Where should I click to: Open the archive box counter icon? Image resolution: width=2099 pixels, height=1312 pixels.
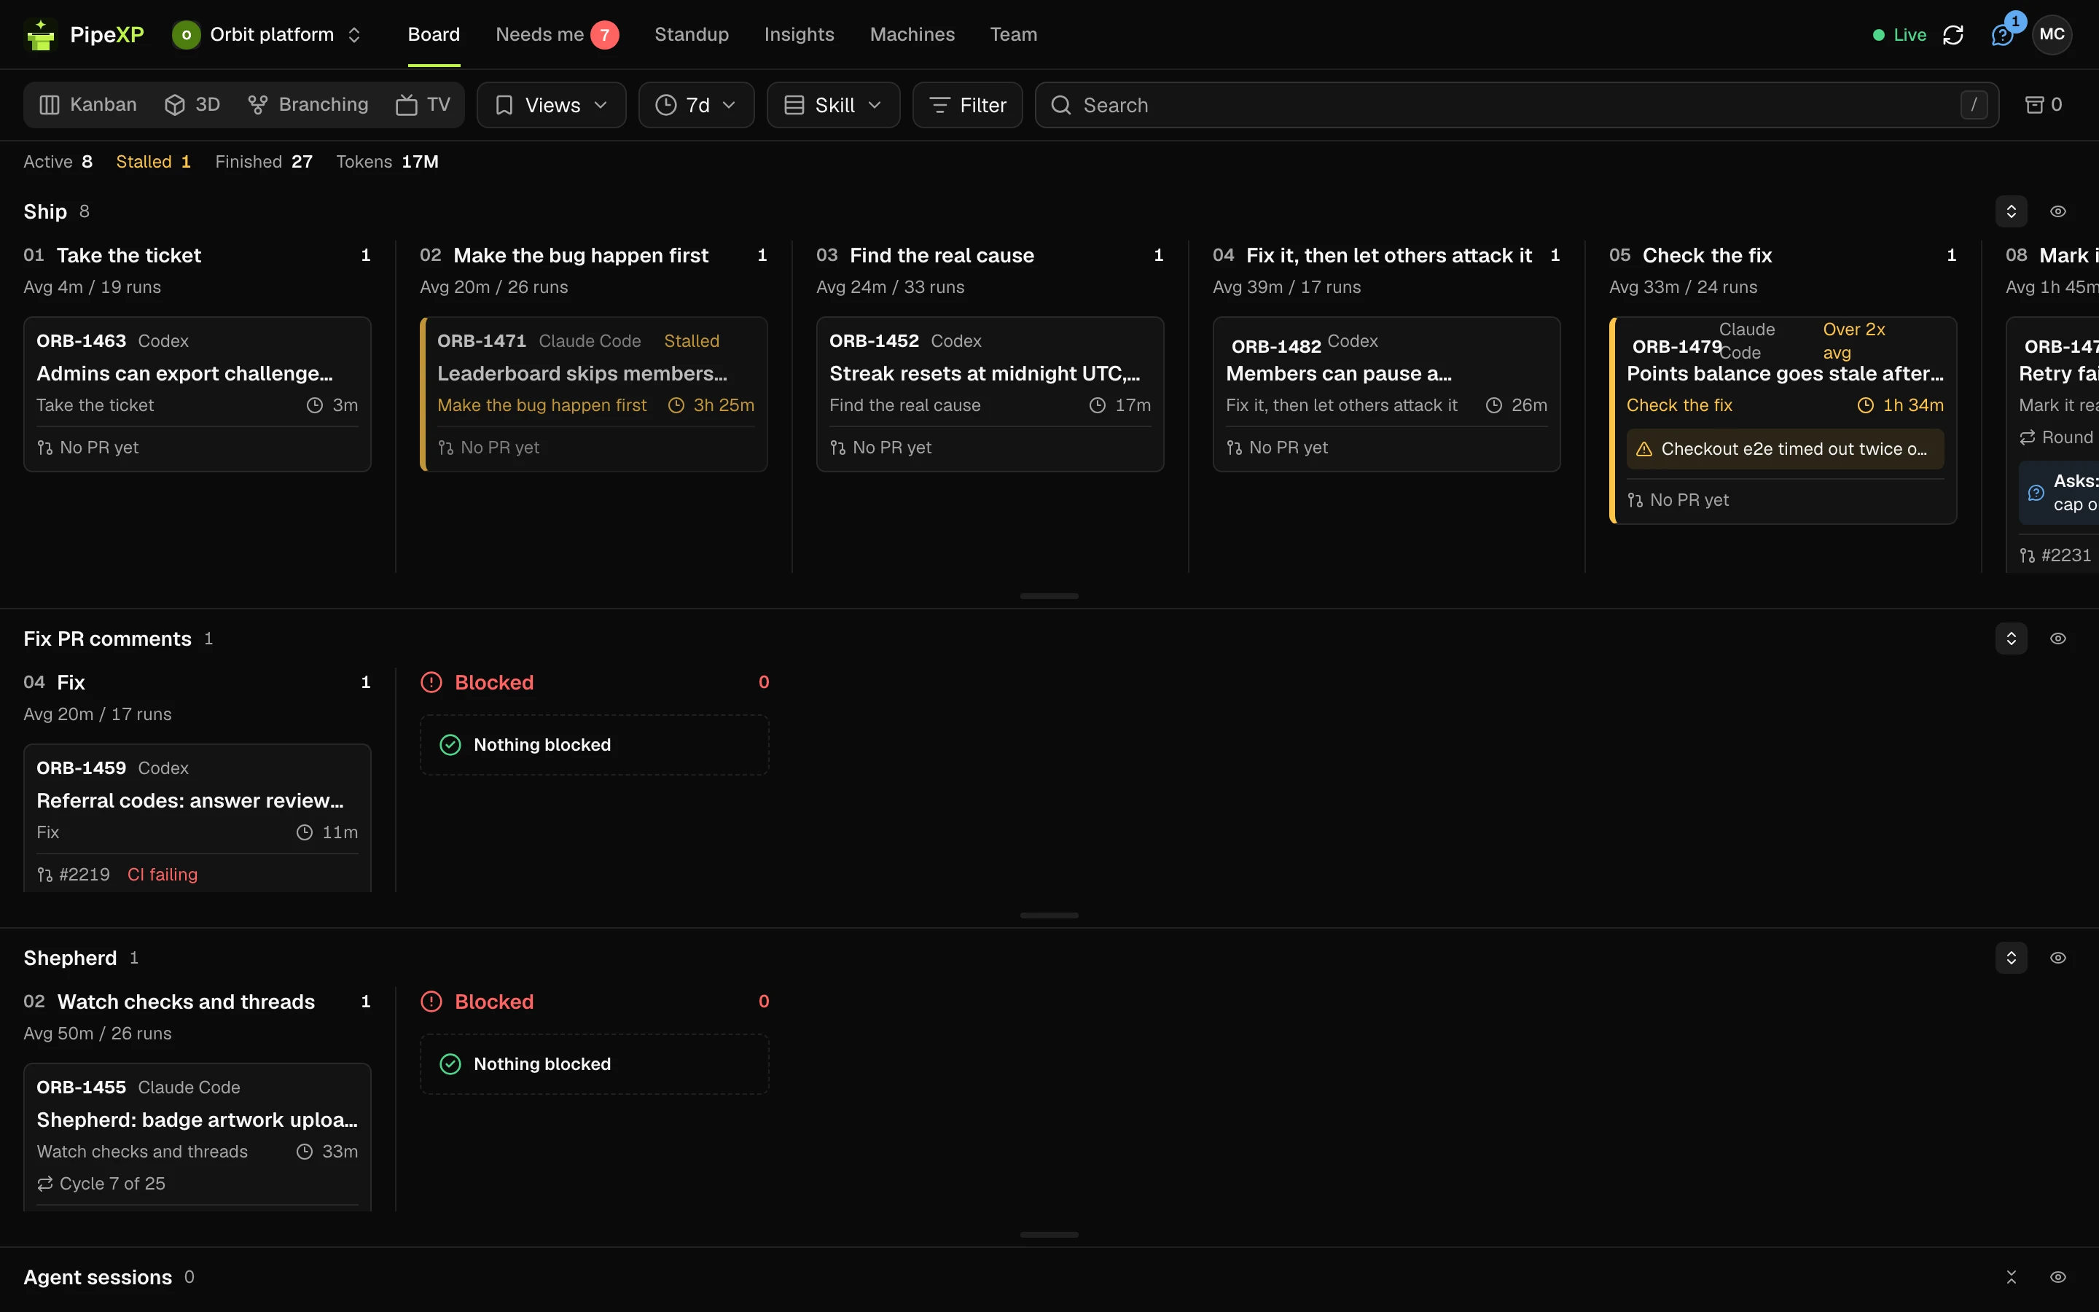[2044, 105]
